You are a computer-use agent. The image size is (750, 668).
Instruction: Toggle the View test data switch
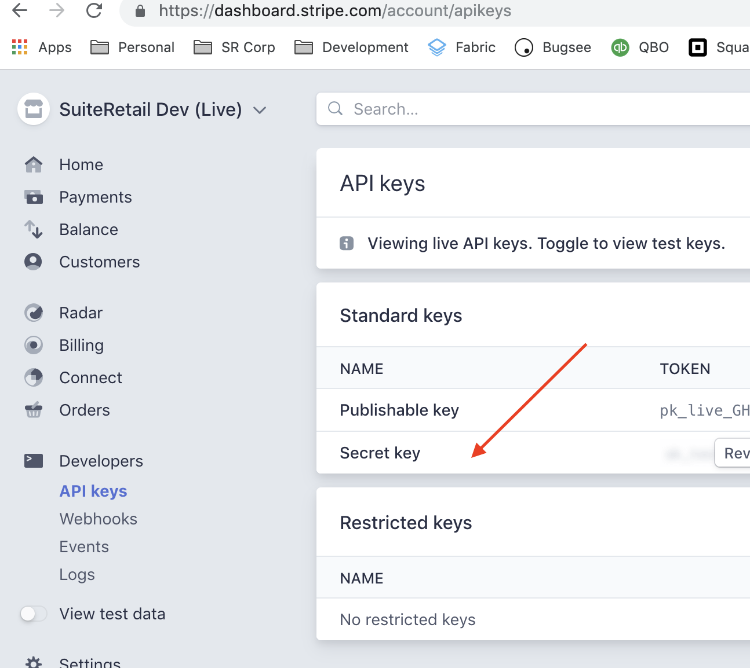(34, 614)
